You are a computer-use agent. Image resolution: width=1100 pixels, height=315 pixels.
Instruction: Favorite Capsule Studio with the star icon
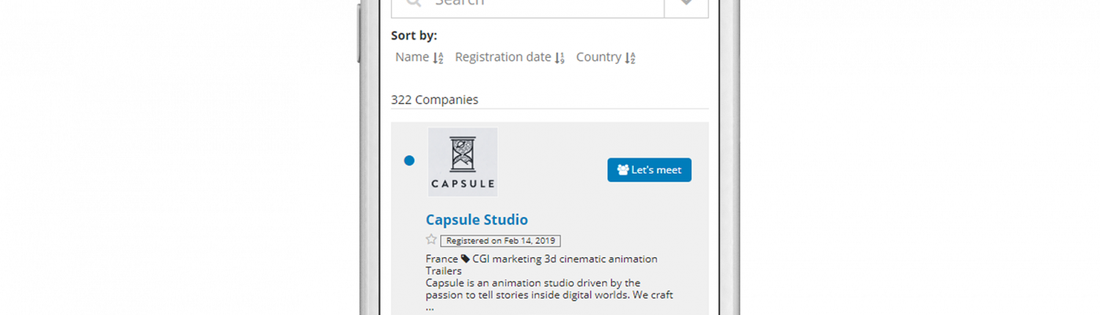pyautogui.click(x=431, y=240)
